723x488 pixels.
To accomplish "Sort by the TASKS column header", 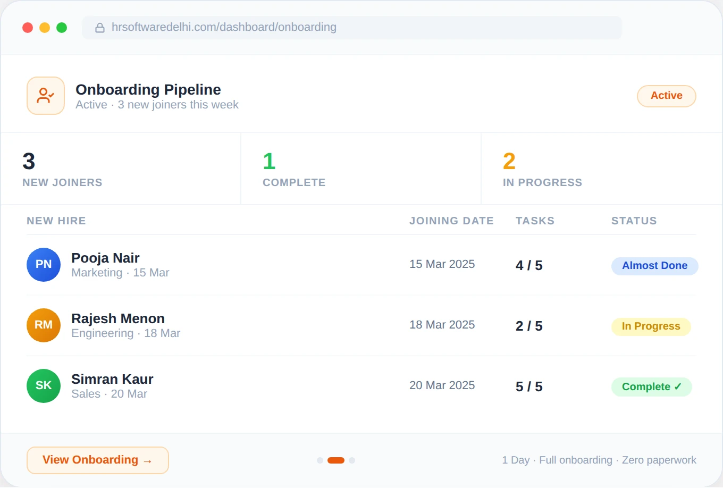I will pyautogui.click(x=535, y=221).
